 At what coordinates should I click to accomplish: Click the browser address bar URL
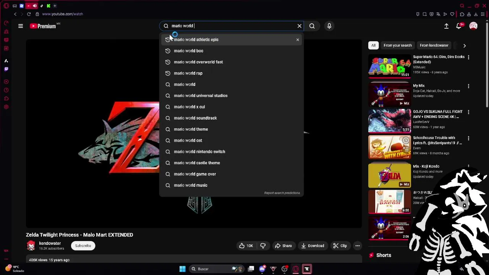63,14
